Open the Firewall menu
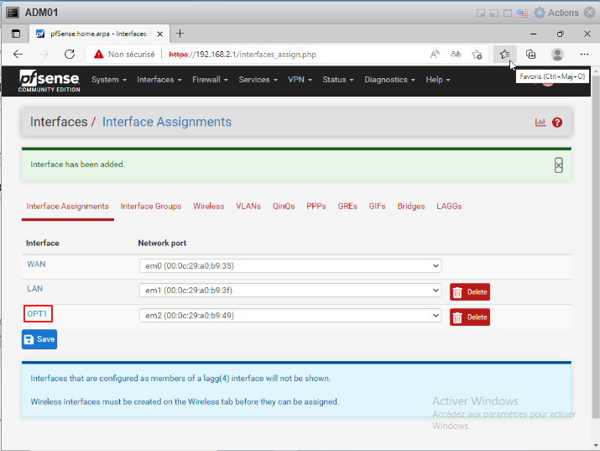This screenshot has width=600, height=451. [208, 80]
